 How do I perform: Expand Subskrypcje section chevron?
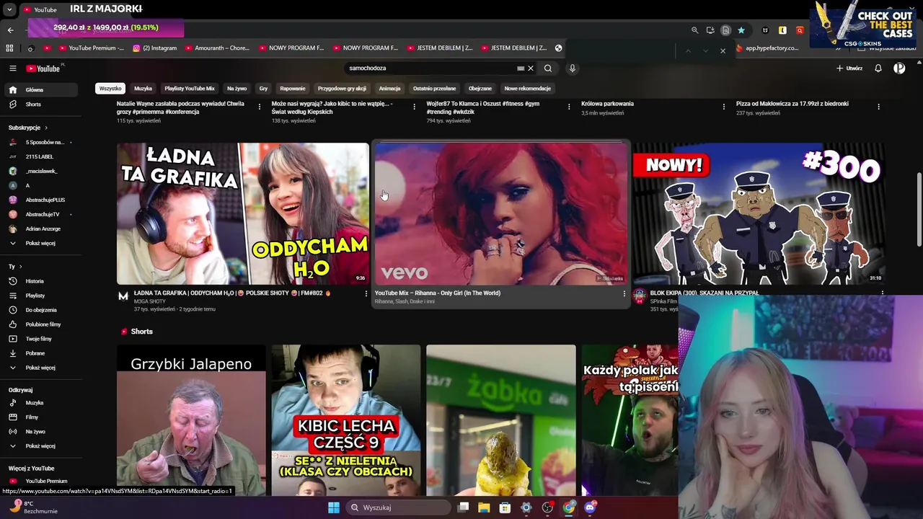(46, 128)
